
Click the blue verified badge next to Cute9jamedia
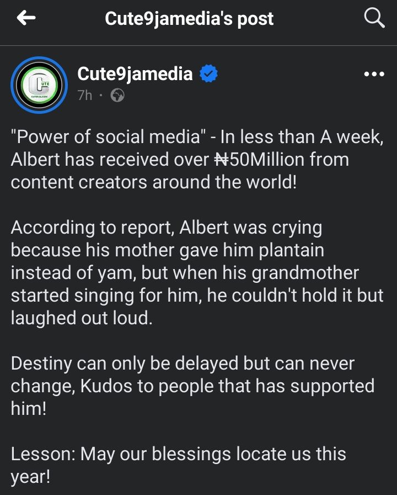click(207, 71)
